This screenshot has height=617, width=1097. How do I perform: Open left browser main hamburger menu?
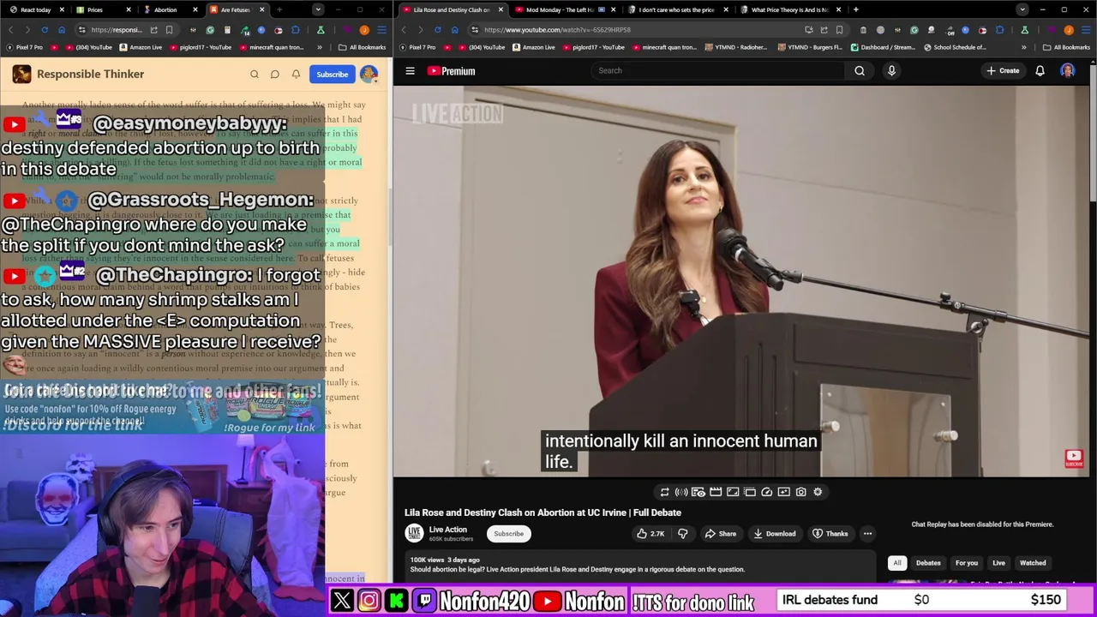coord(381,30)
